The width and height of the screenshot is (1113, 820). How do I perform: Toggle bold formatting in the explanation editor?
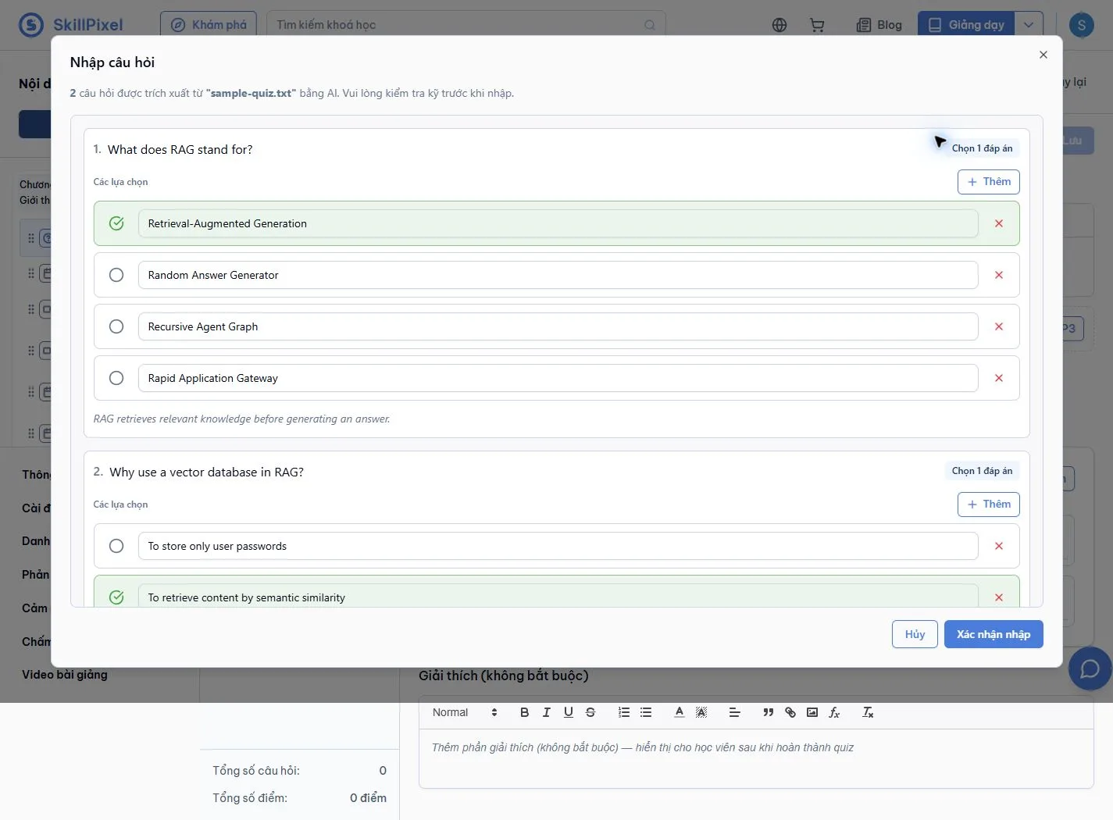[x=525, y=712]
